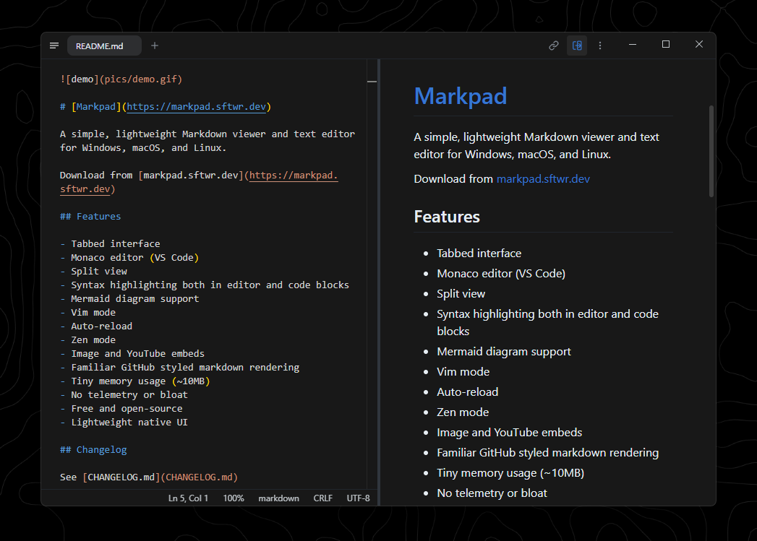Click the editor pane scrollbar
This screenshot has height=541, width=757.
tap(371, 82)
